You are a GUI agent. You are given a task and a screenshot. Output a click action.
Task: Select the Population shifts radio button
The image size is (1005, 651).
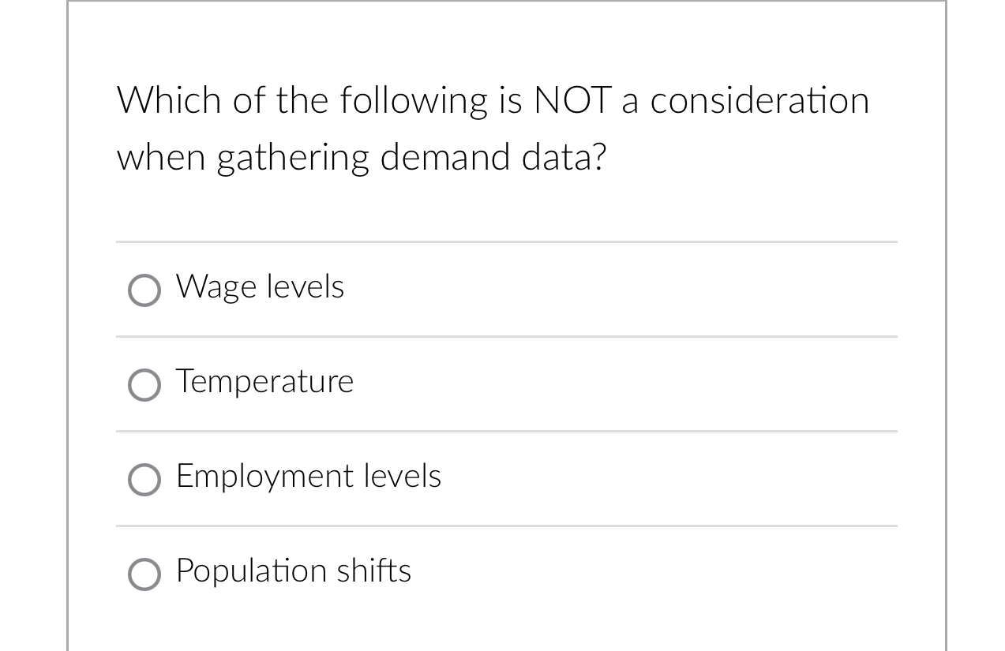(144, 574)
